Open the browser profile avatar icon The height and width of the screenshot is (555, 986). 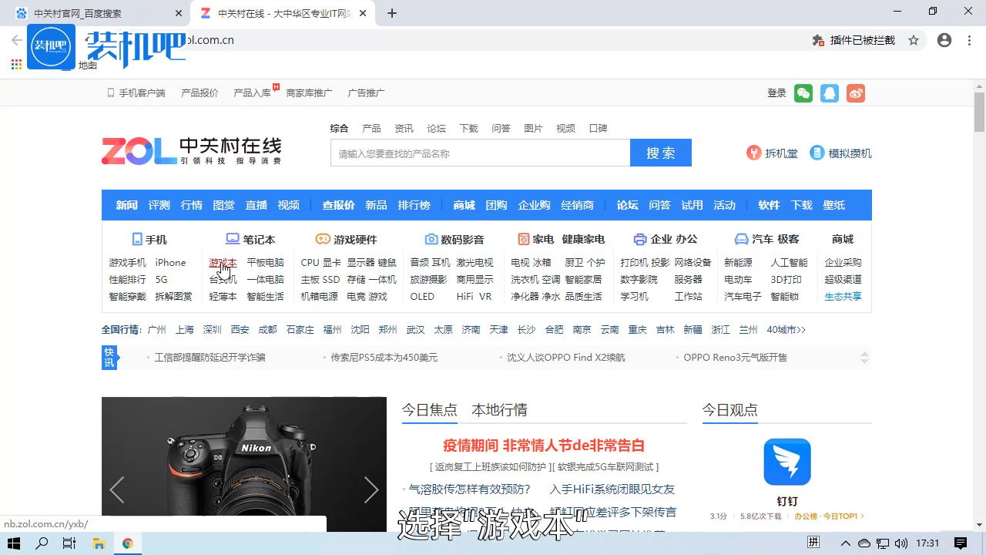pyautogui.click(x=944, y=39)
